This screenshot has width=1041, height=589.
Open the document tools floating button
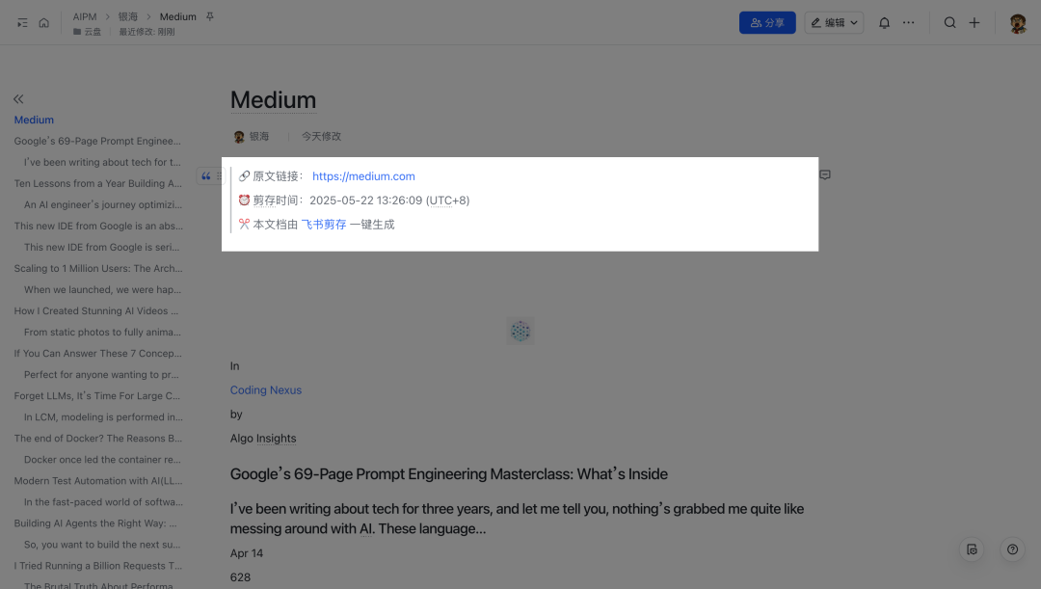point(972,549)
